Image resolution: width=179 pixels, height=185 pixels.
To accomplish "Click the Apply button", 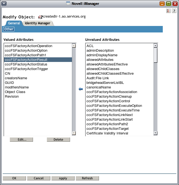I will (x=63, y=178).
